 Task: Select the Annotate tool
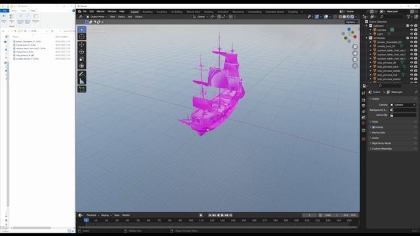[x=82, y=74]
